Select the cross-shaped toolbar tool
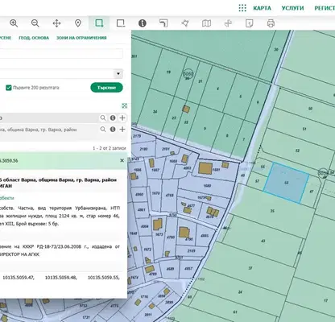 click(x=228, y=23)
